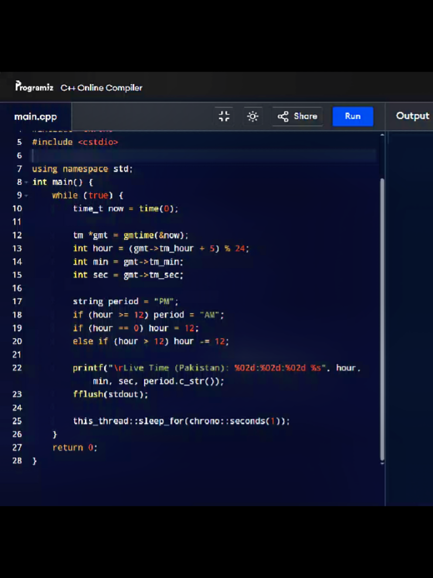Toggle fullscreen editor mode icon
Viewport: 433px width, 578px height.
pos(224,116)
